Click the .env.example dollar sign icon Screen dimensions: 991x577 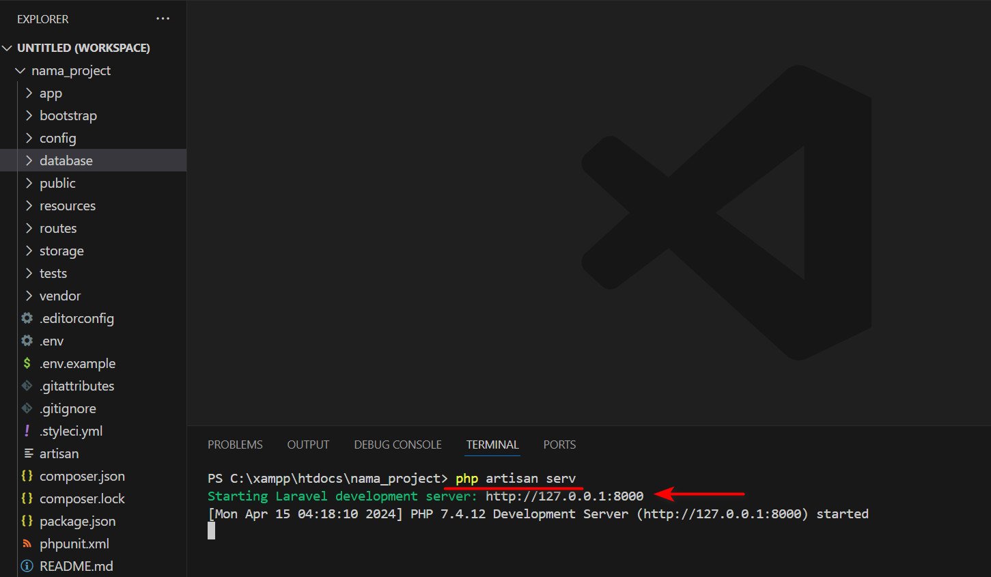27,363
